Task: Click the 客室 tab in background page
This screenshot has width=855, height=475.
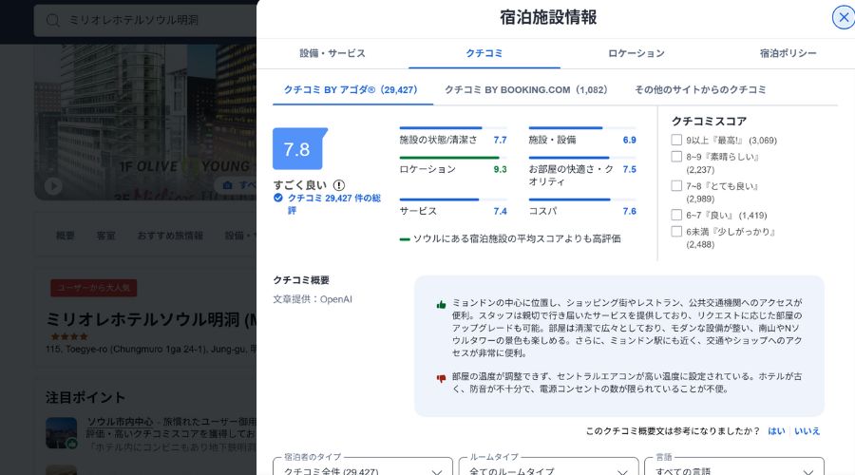Action: pos(105,236)
